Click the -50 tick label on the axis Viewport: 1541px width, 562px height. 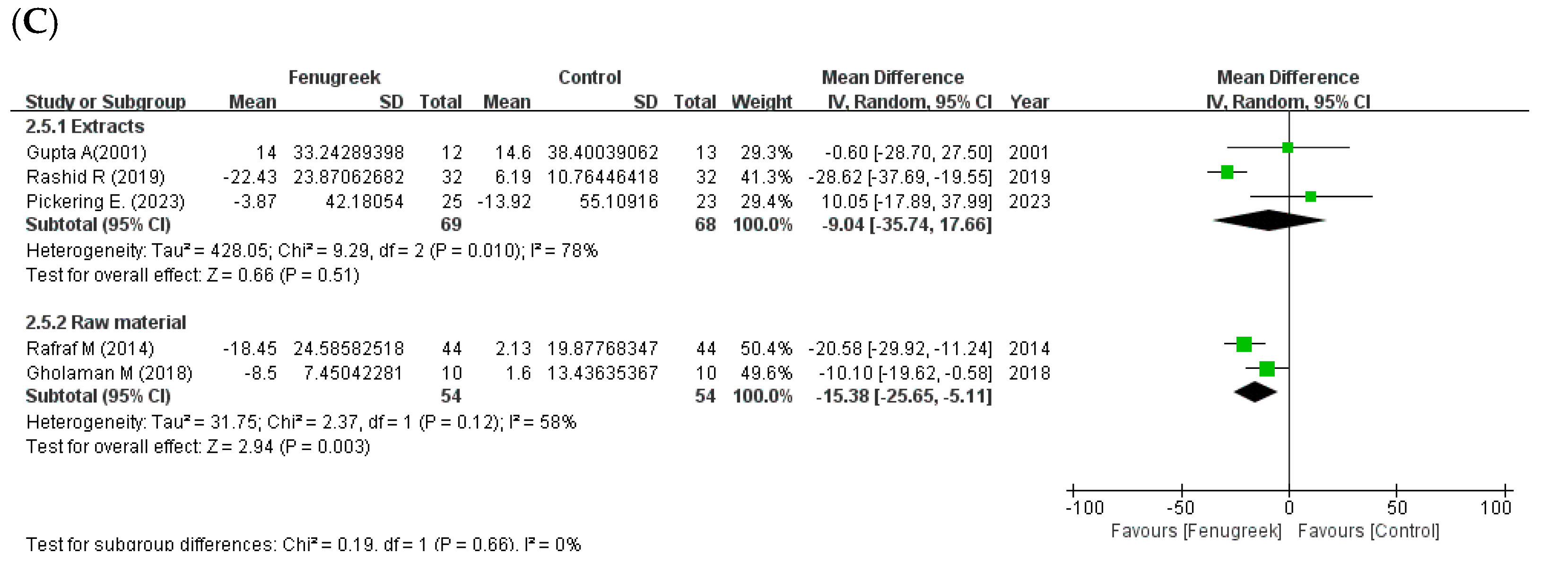[1181, 508]
